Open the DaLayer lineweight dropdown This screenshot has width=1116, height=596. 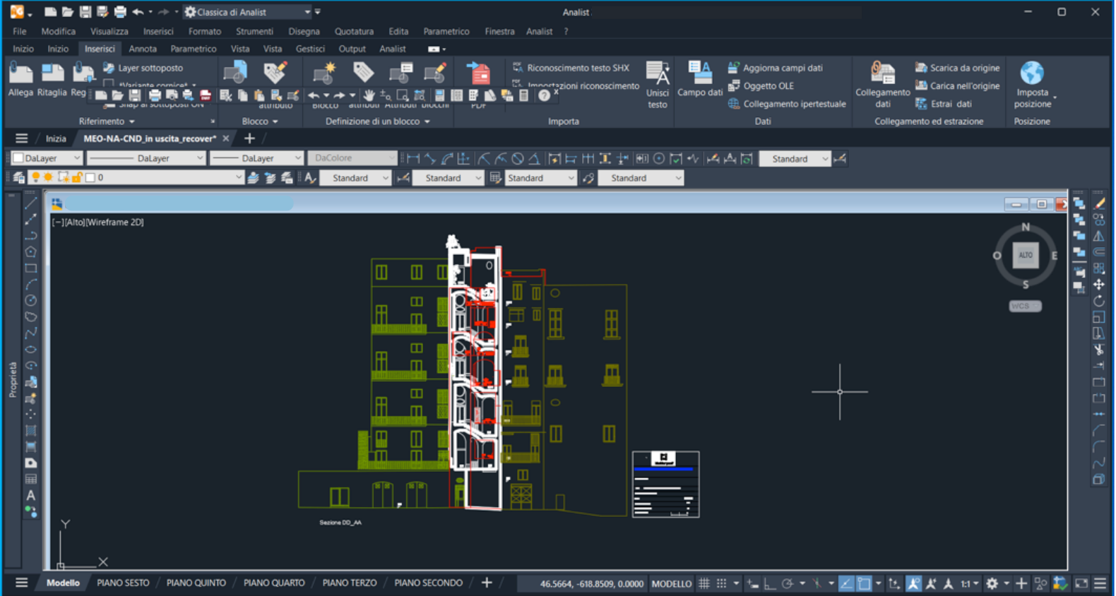coord(256,158)
